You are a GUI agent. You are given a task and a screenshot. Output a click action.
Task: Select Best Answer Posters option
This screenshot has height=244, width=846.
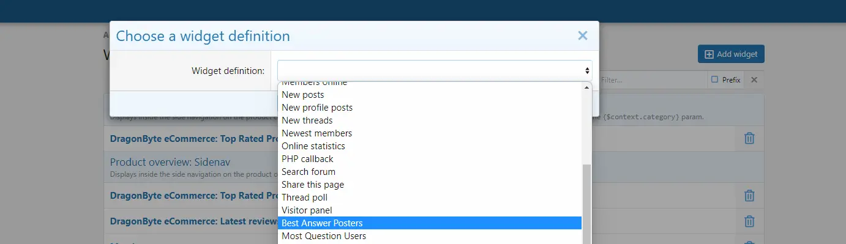pos(430,223)
